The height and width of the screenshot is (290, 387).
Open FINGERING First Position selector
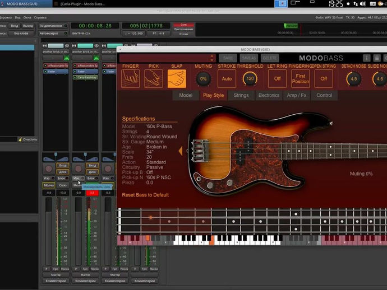[x=301, y=78]
